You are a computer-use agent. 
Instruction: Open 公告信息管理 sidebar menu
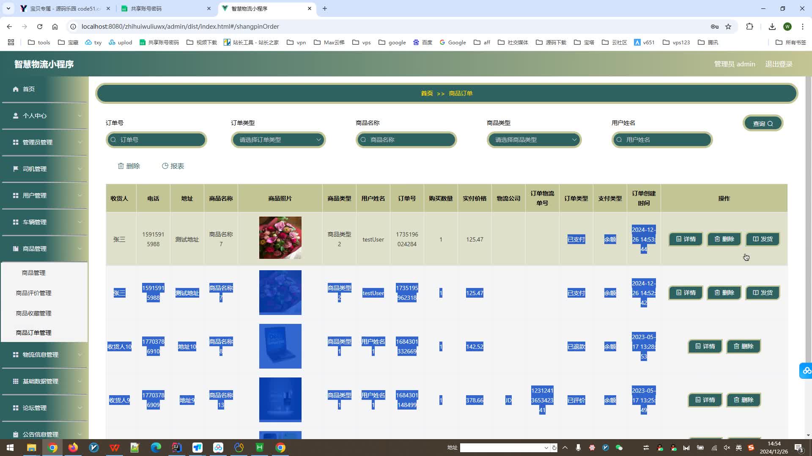click(44, 434)
